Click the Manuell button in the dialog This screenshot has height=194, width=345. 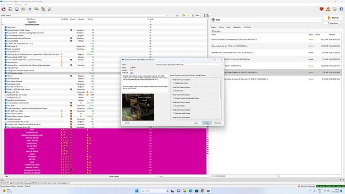127,123
